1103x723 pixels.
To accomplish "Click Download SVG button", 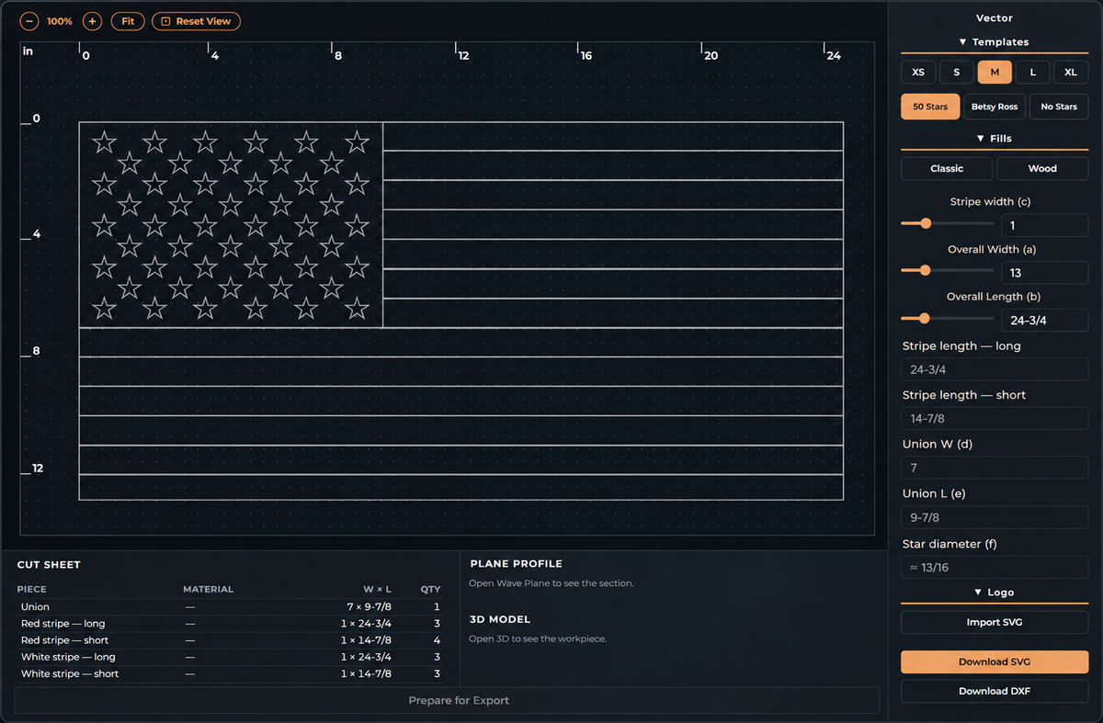I will point(995,662).
